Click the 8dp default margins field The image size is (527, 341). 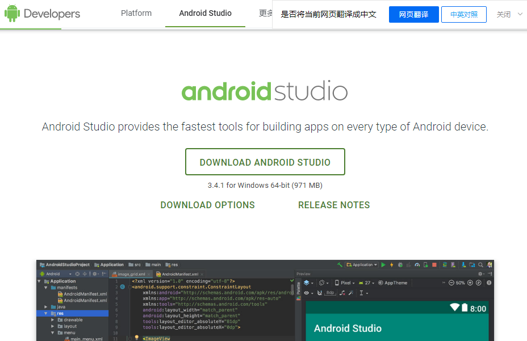coord(330,293)
